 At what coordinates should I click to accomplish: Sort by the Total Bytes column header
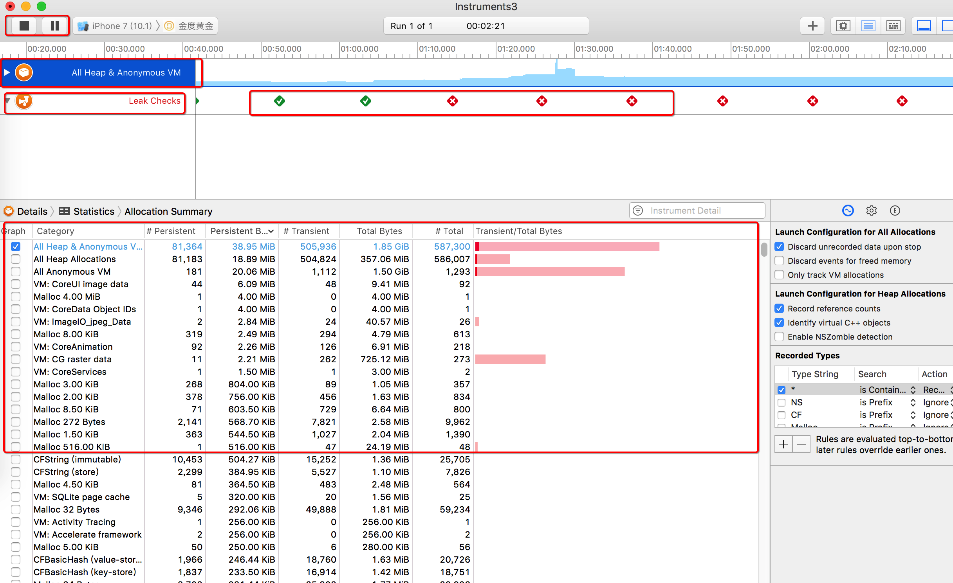[376, 231]
